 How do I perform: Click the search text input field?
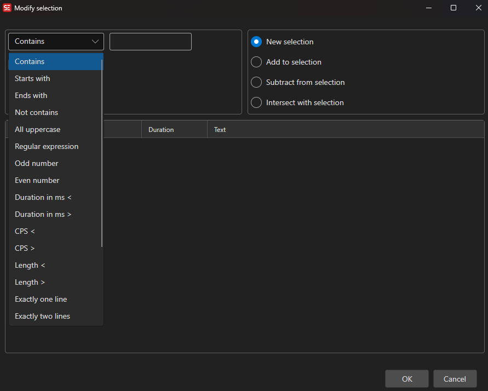[150, 41]
